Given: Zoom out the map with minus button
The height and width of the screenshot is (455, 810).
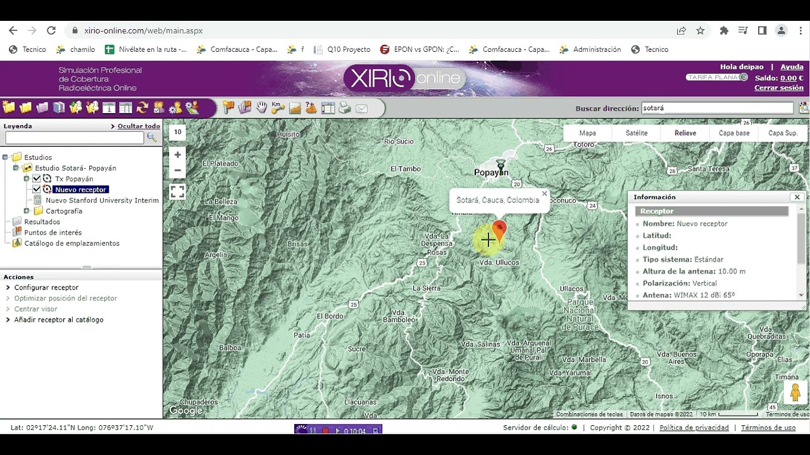Looking at the screenshot, I should click(178, 171).
